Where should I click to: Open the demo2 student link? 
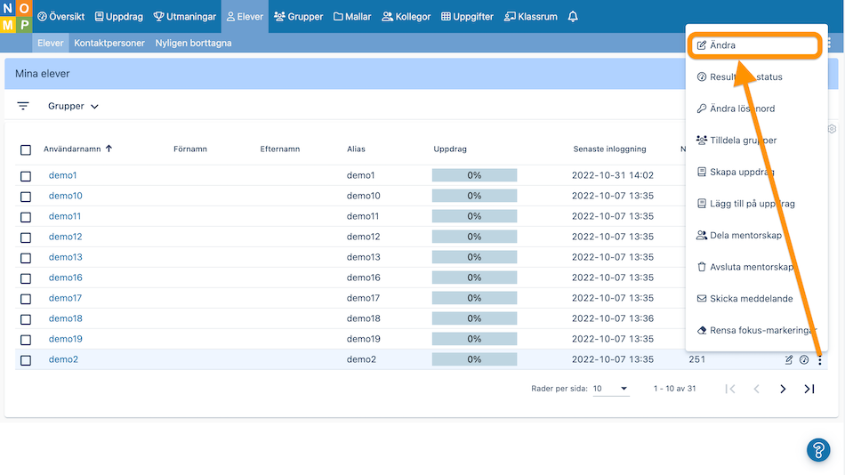[63, 359]
